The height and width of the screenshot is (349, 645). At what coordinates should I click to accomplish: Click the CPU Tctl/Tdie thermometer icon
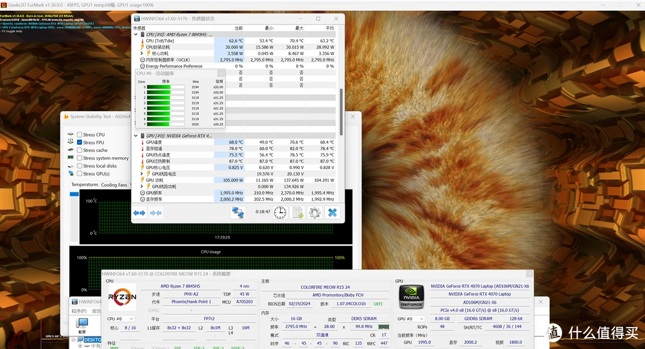point(142,41)
